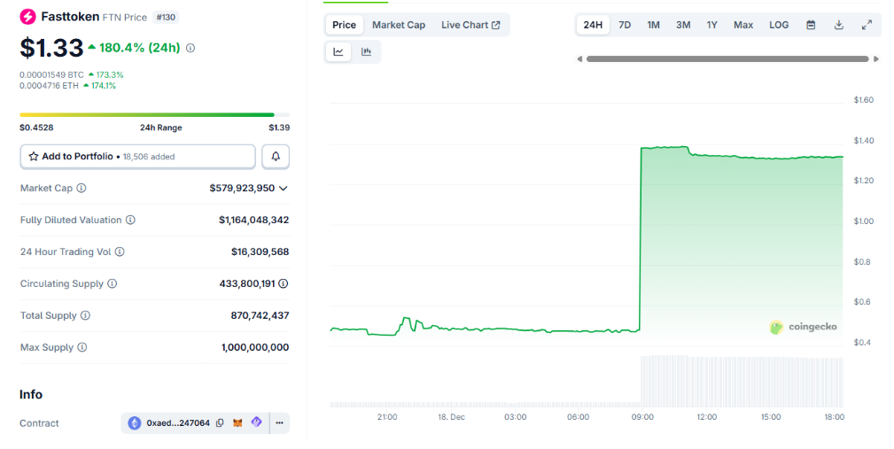Viewport: 894px width, 449px height.
Task: Expand chart to fullscreen
Action: pos(867,25)
